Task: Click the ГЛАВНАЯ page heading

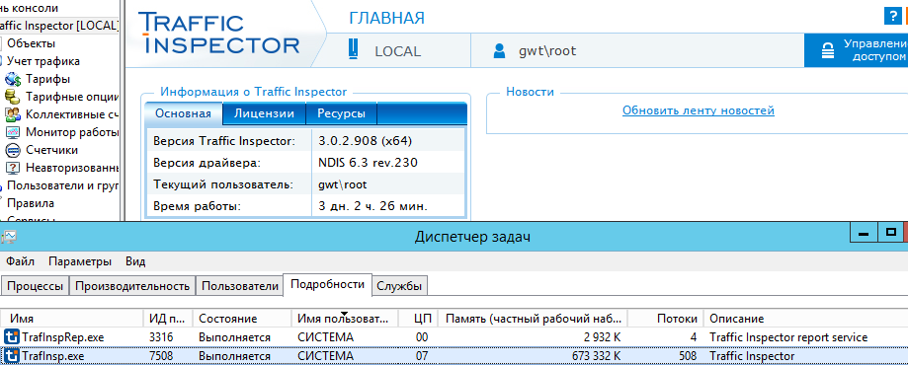Action: pyautogui.click(x=387, y=18)
